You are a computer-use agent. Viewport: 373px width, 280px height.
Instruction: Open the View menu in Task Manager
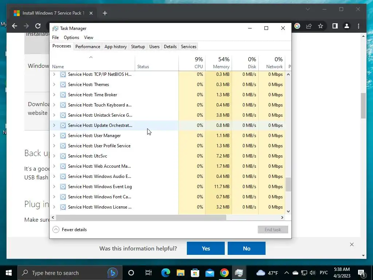click(x=89, y=38)
